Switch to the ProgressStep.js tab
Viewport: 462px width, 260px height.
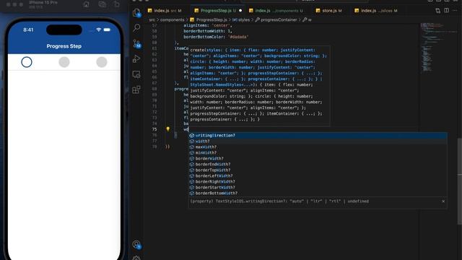pyautogui.click(x=218, y=11)
